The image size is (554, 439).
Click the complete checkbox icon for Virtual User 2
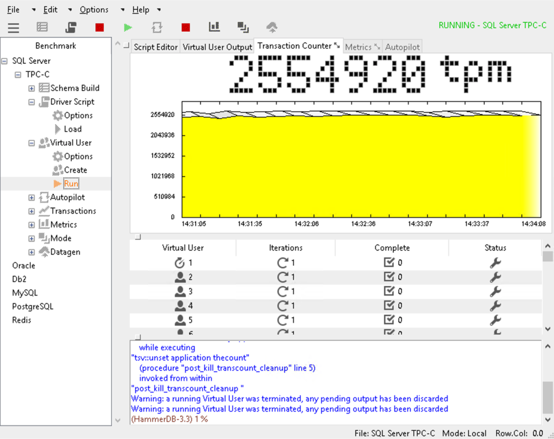point(389,277)
